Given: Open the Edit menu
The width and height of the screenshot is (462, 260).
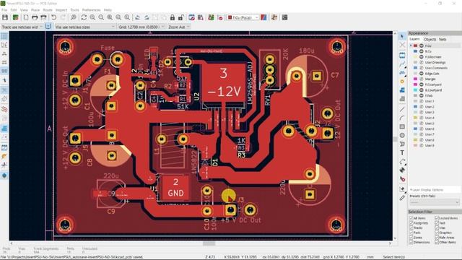Looking at the screenshot, I should 14,10.
